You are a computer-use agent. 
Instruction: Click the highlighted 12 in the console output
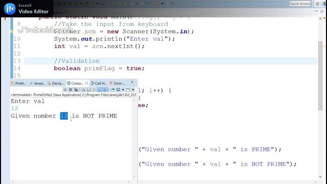(x=64, y=116)
